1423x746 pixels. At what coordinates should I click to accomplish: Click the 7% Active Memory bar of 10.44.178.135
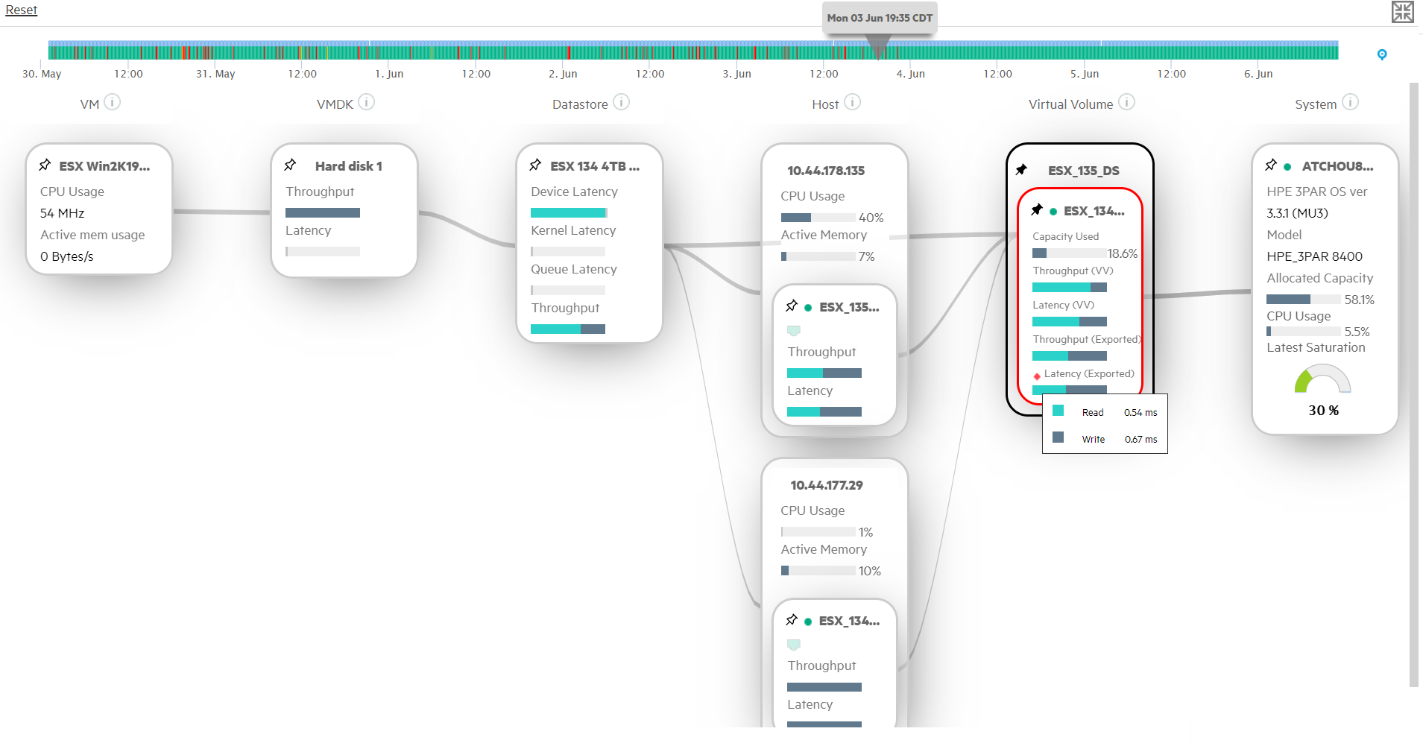tap(818, 256)
